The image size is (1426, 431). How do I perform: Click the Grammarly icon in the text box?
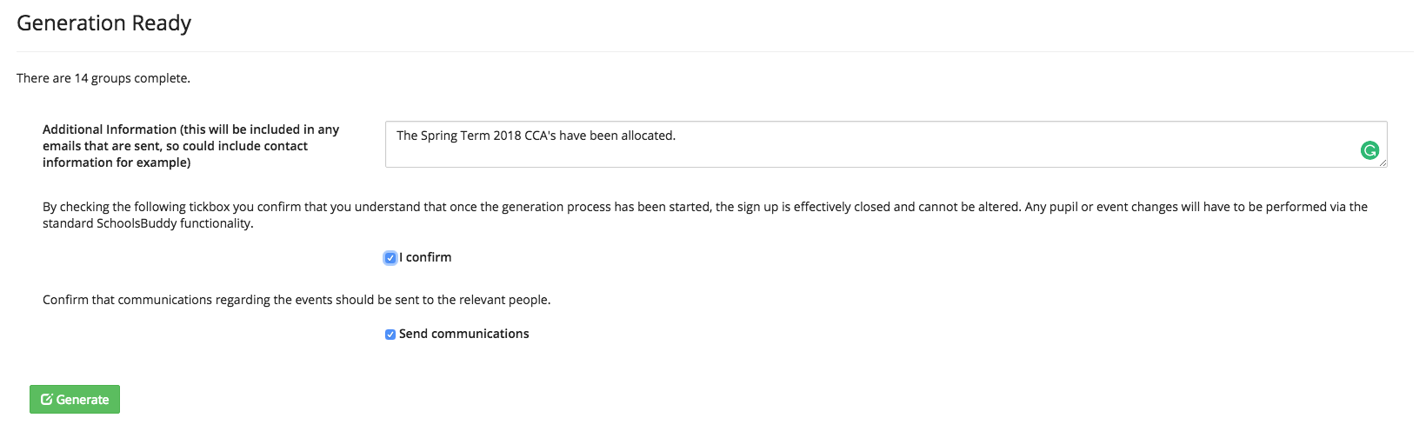click(x=1369, y=151)
